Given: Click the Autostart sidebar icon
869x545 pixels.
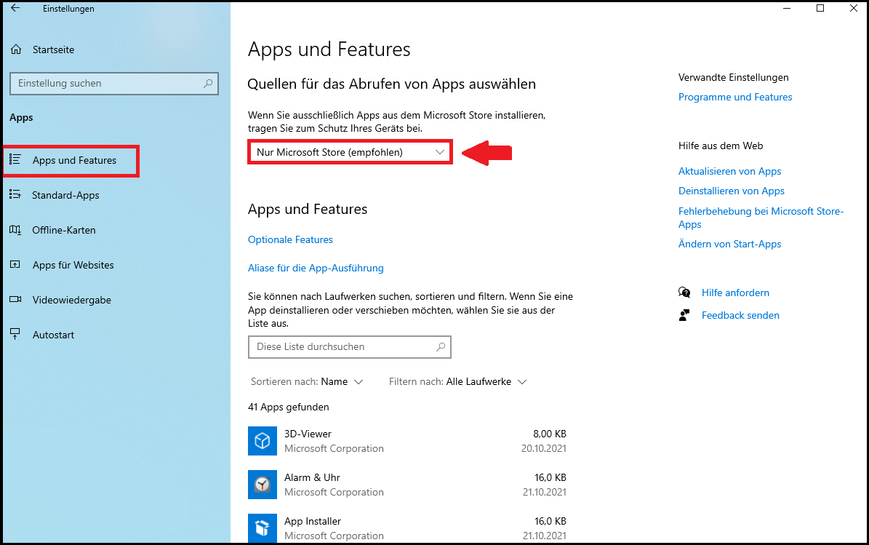Looking at the screenshot, I should click(x=15, y=334).
